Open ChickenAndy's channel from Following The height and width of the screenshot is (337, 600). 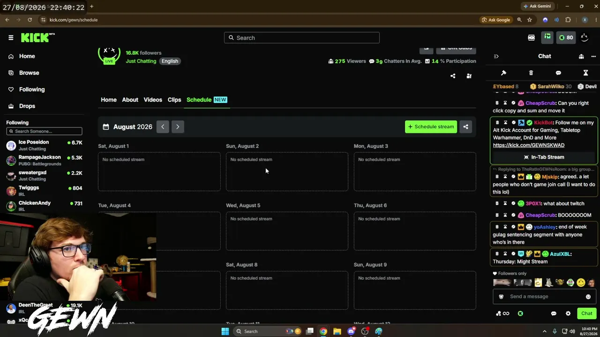44,205
